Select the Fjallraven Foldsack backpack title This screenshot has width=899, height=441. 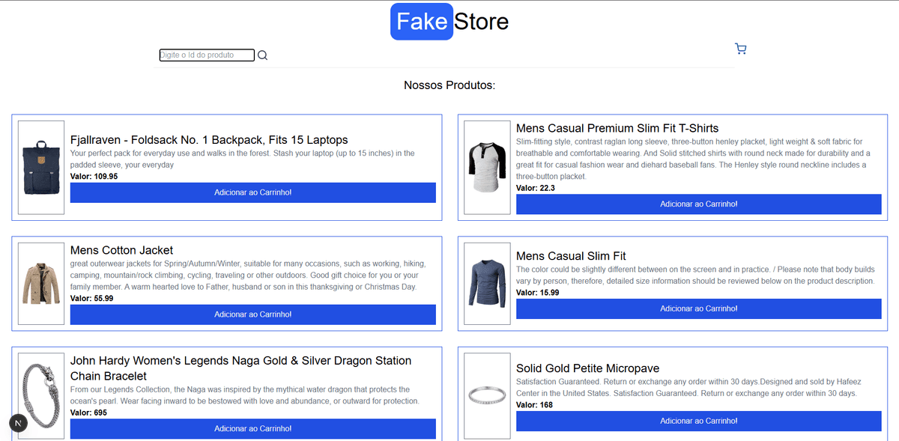[208, 139]
